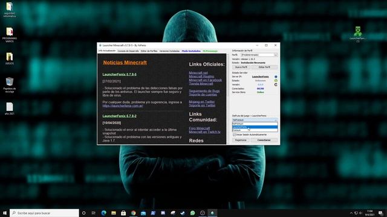Click the Nuevo Perfil button
Screen dimensions: 387x217
[241, 67]
